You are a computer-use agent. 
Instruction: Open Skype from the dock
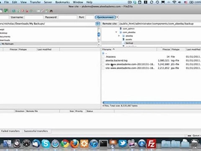46,143
